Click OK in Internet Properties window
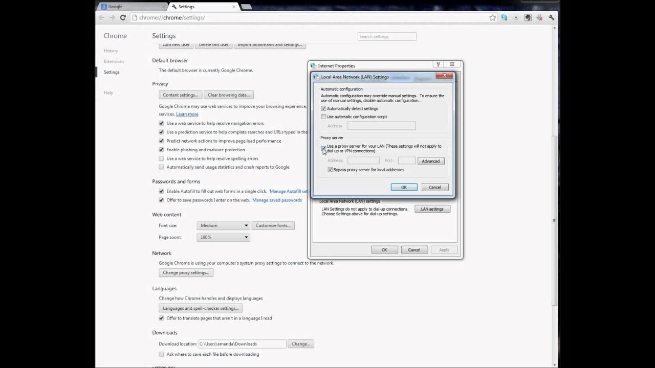The height and width of the screenshot is (368, 655). click(x=384, y=250)
